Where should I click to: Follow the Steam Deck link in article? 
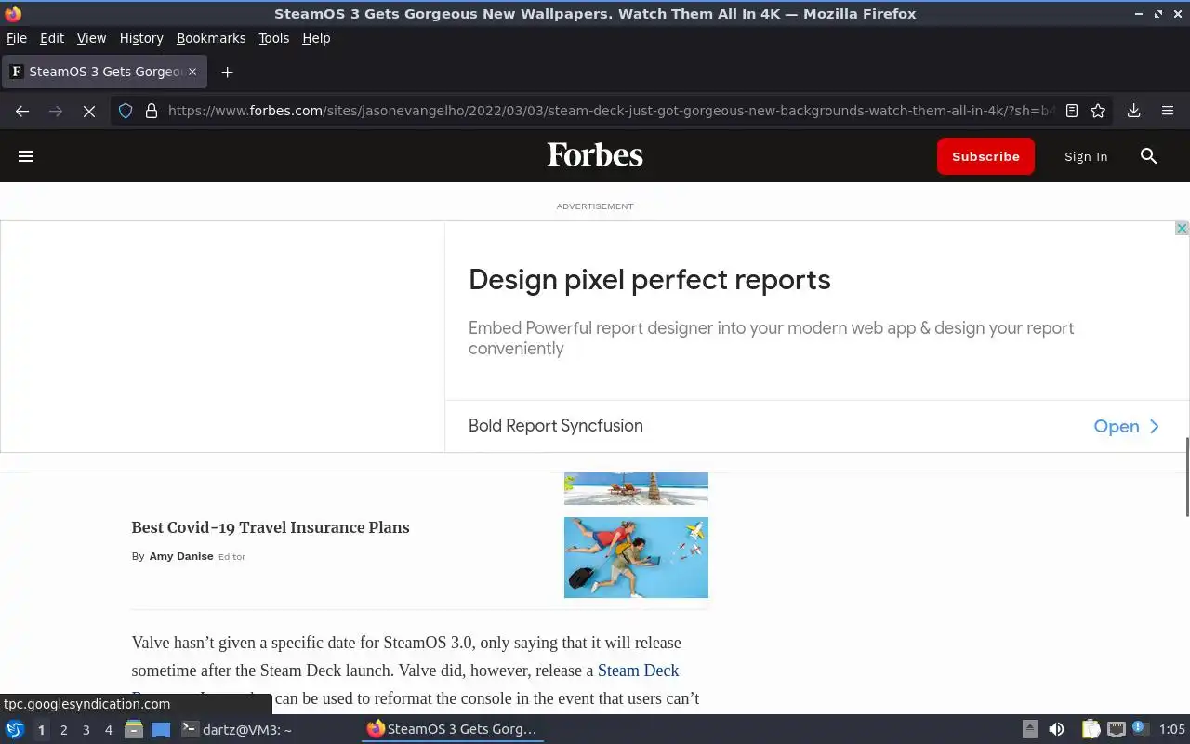pos(638,671)
